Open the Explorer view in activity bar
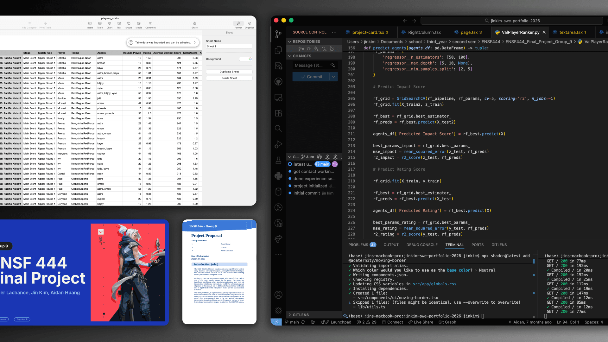The image size is (608, 342). point(278,50)
